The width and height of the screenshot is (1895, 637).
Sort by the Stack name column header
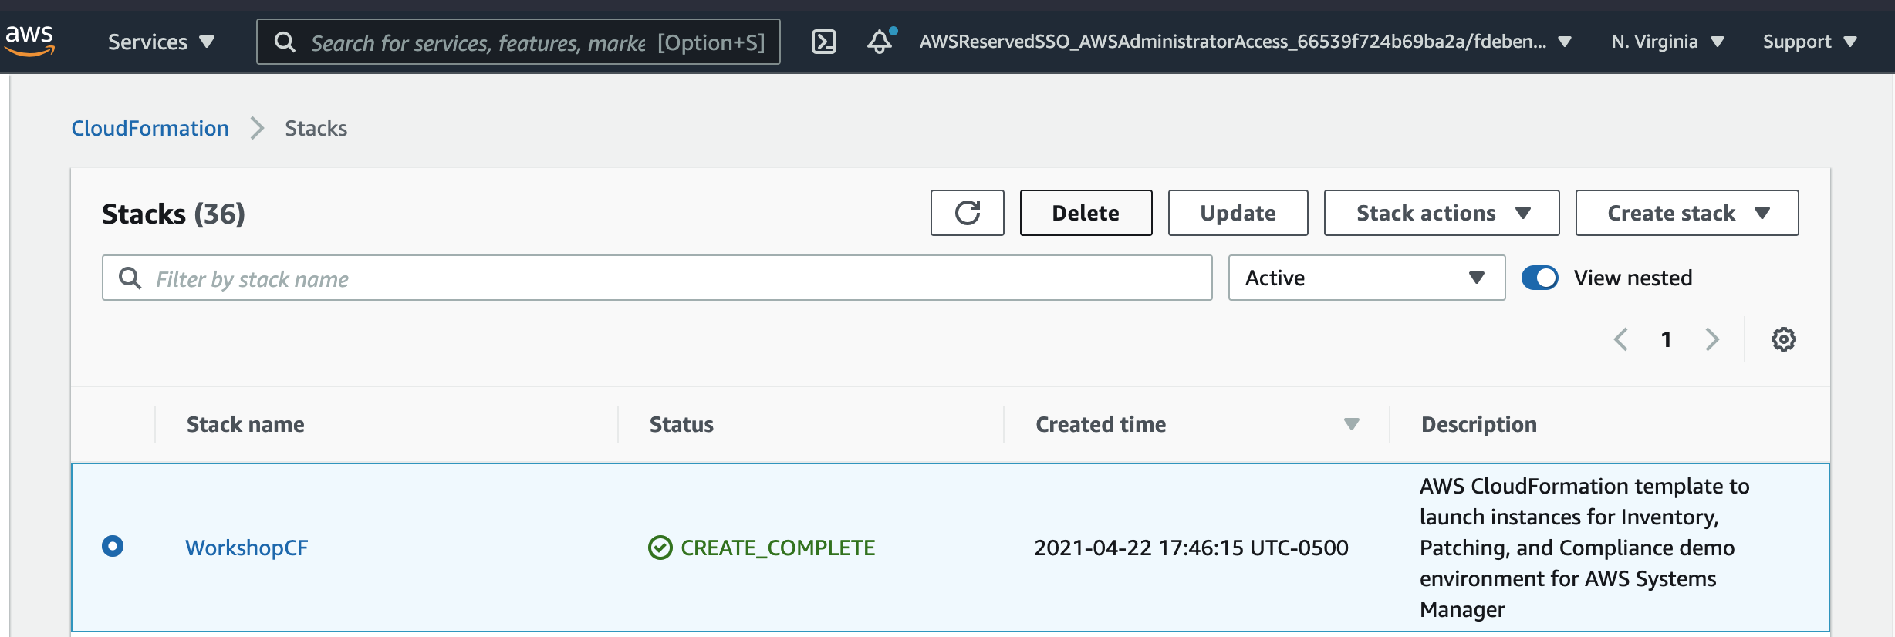click(x=245, y=424)
